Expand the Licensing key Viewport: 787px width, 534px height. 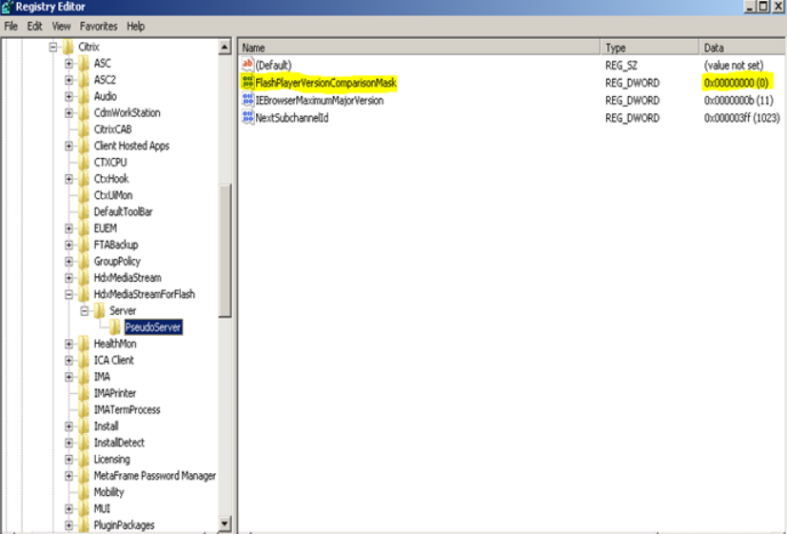point(69,460)
